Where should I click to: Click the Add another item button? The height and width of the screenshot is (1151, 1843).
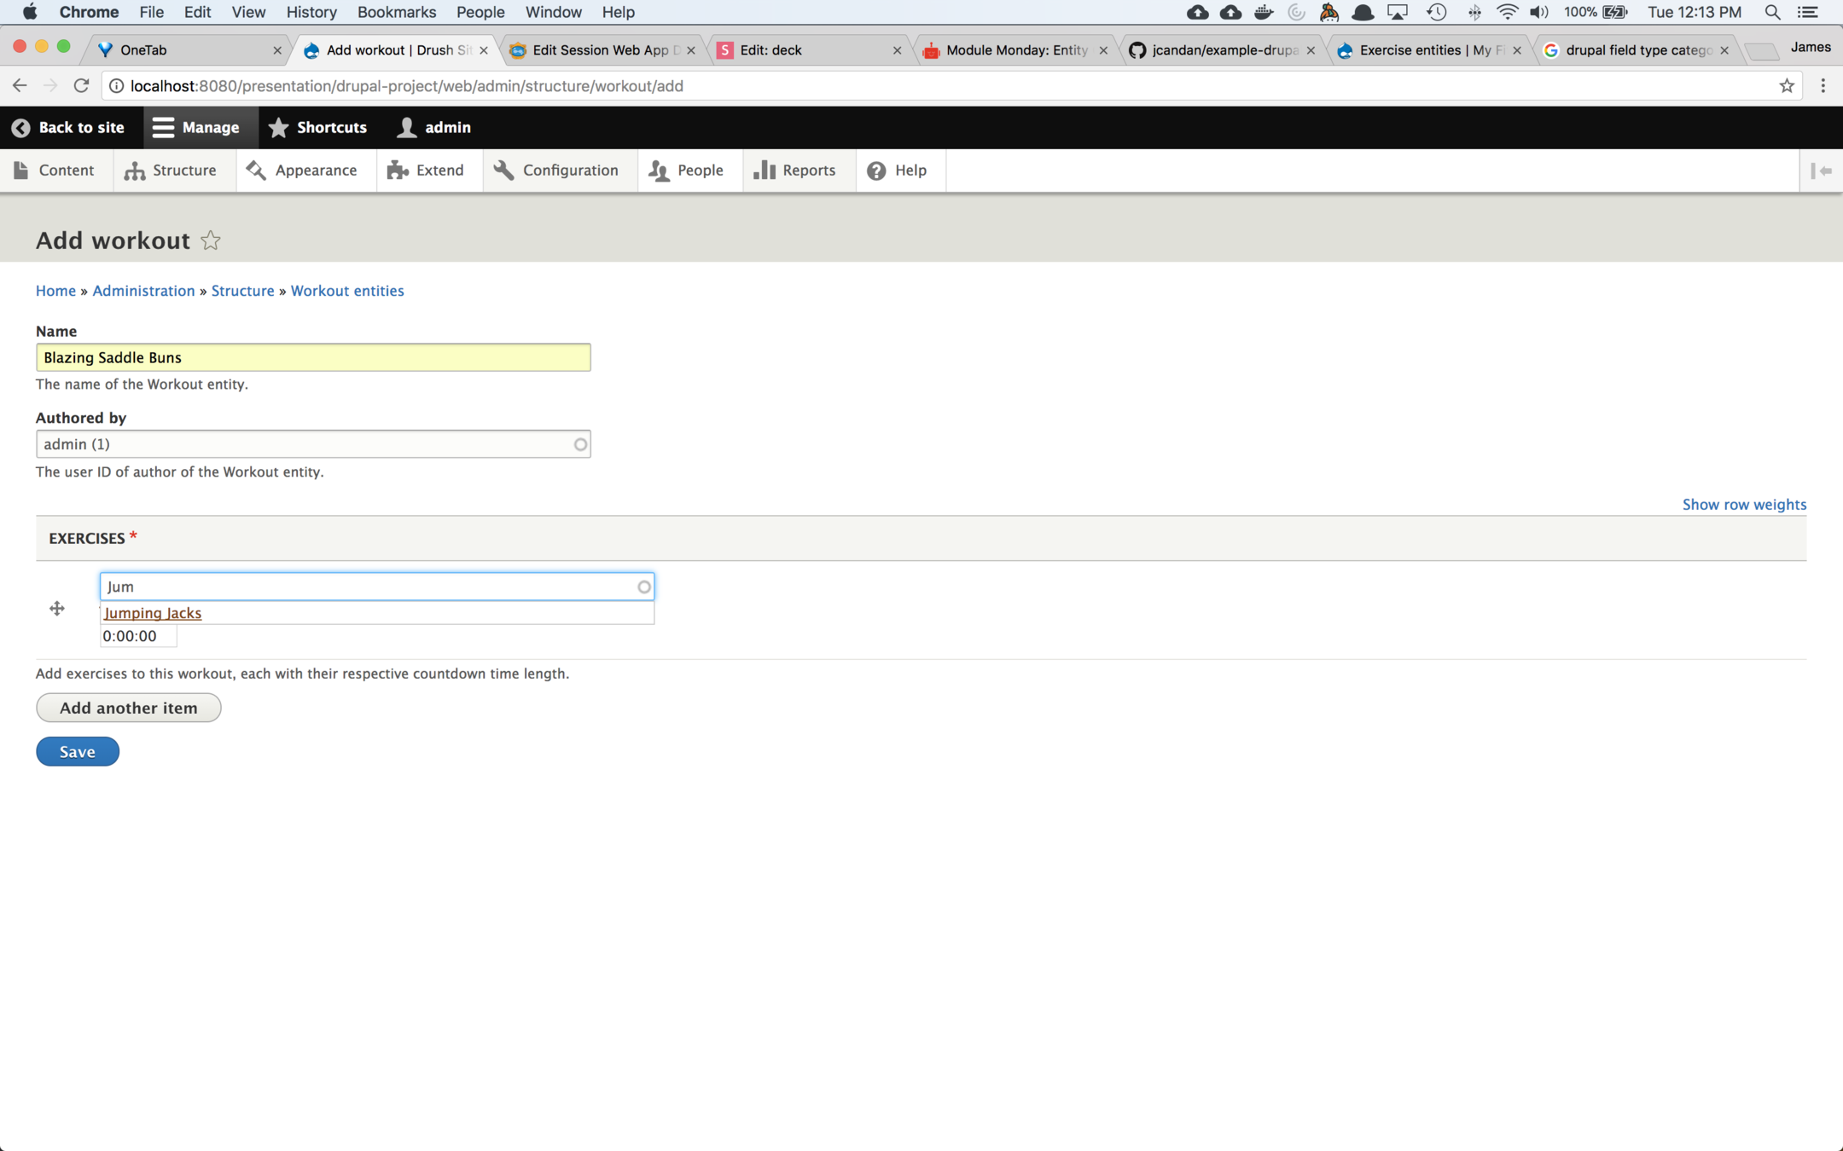(x=128, y=708)
